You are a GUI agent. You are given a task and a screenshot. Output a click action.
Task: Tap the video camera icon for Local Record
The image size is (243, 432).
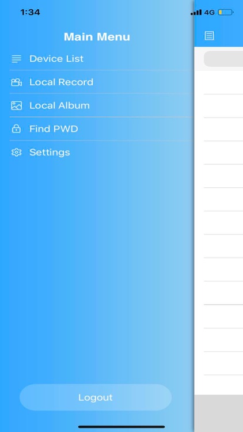[16, 82]
